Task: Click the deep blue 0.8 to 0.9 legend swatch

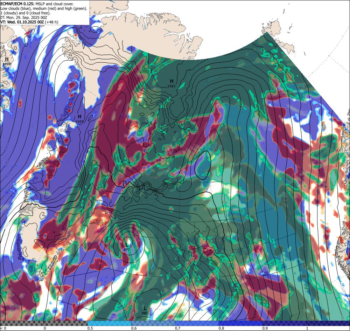Action: pos(240,323)
